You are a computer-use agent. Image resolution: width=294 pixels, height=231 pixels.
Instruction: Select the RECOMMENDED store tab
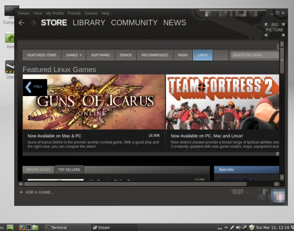[x=155, y=55]
